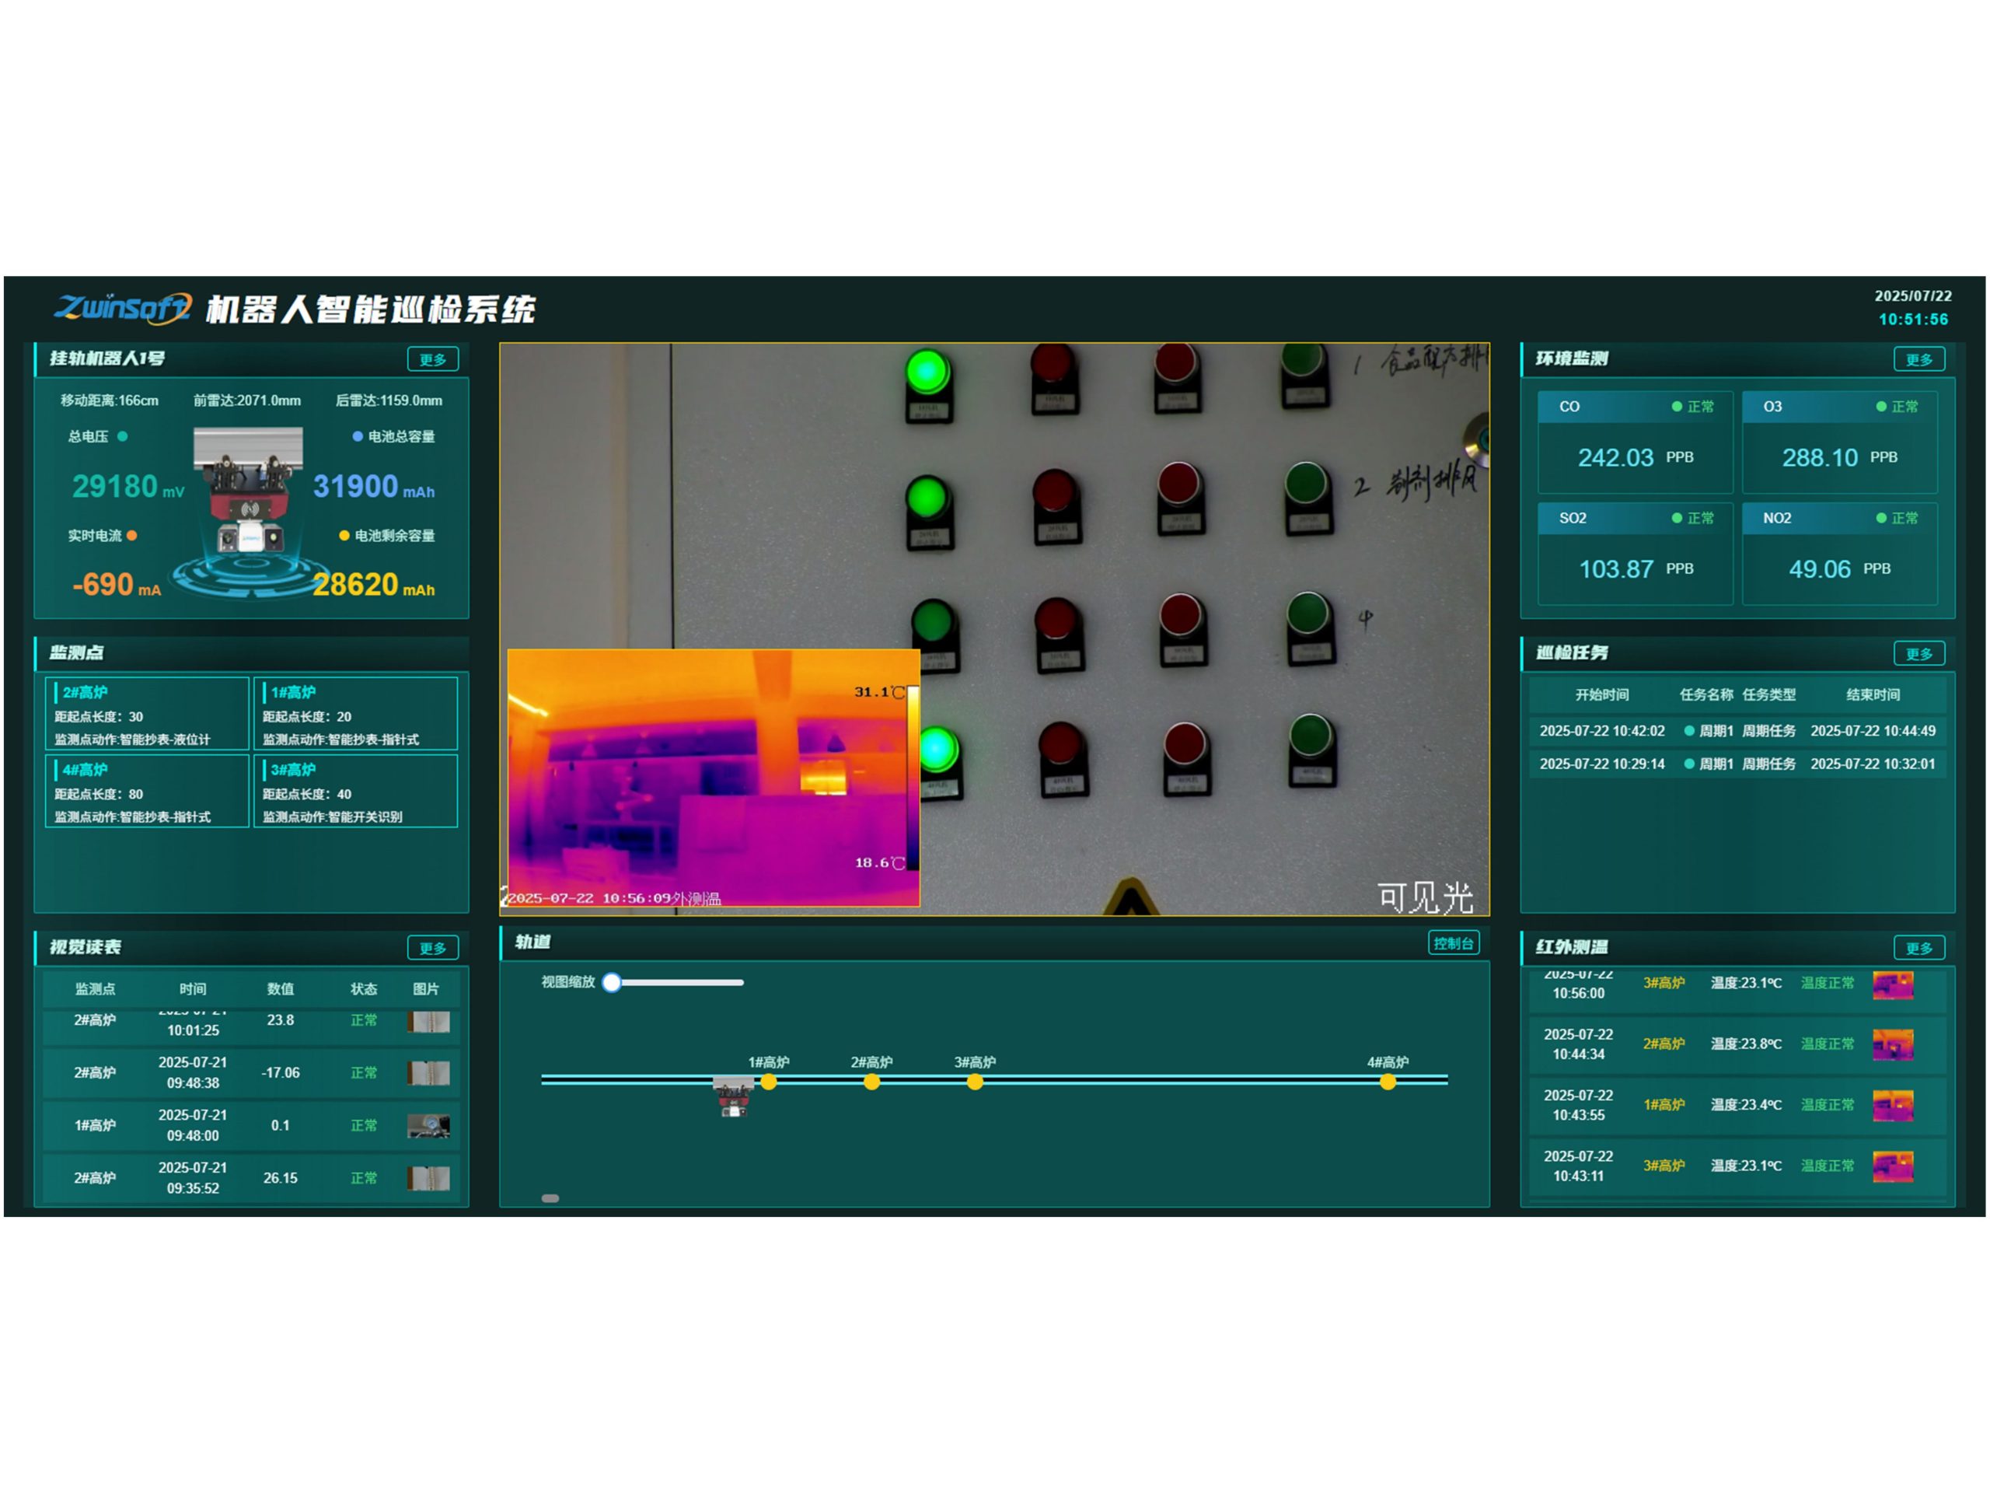Screen dimensions: 1990x1493
Task: Expand 视觉读表 table with 更多
Action: coord(432,948)
